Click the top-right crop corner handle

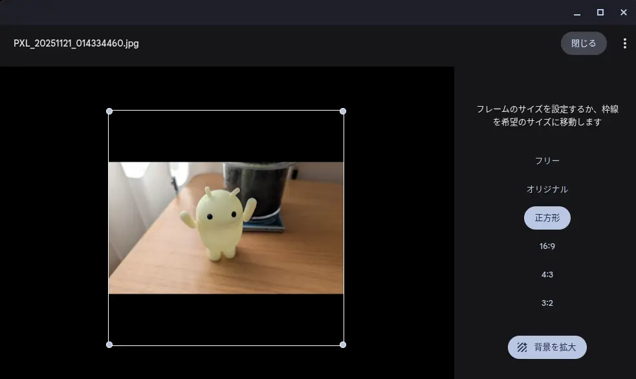343,111
